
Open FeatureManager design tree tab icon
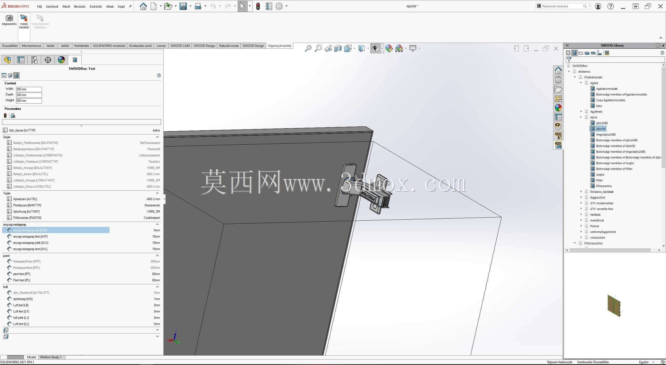click(7, 60)
